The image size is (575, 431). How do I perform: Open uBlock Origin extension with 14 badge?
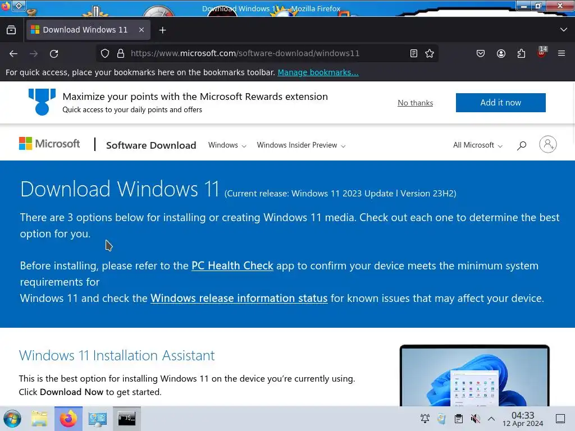(542, 53)
